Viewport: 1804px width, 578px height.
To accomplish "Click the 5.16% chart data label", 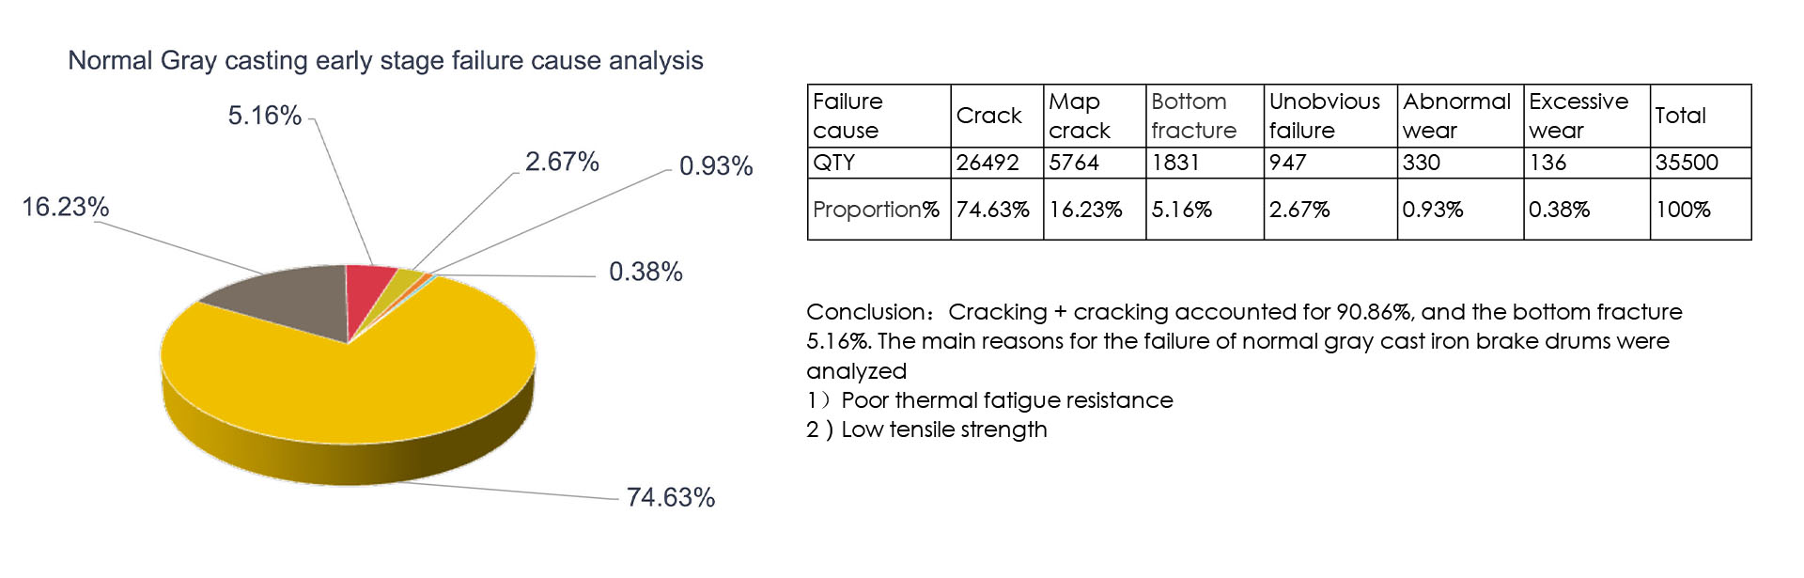I will (264, 116).
